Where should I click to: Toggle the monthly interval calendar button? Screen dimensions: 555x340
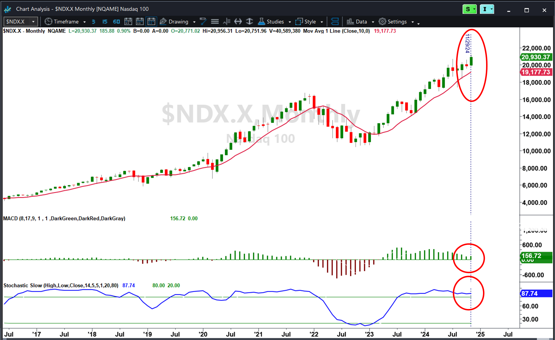click(x=151, y=22)
